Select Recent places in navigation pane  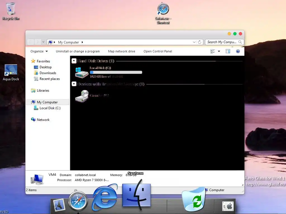click(x=50, y=79)
